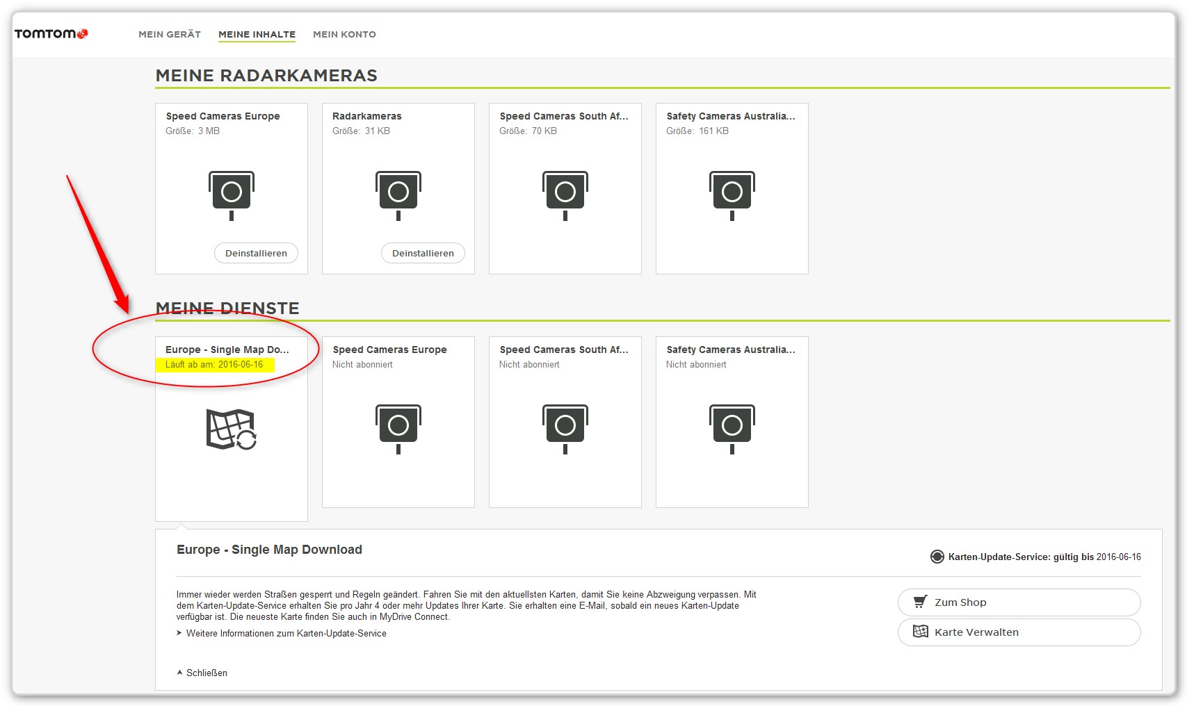This screenshot has height=706, width=1187.
Task: Click the TomTom logo
Action: pyautogui.click(x=51, y=33)
